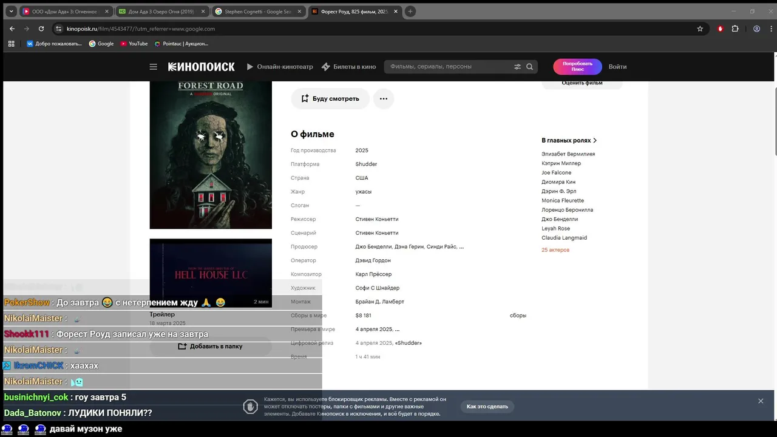This screenshot has width=777, height=437.
Task: Open actor Claudia Langmaid
Action: [564, 238]
